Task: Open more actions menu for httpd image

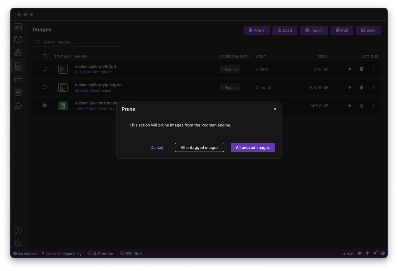Action: click(x=373, y=69)
